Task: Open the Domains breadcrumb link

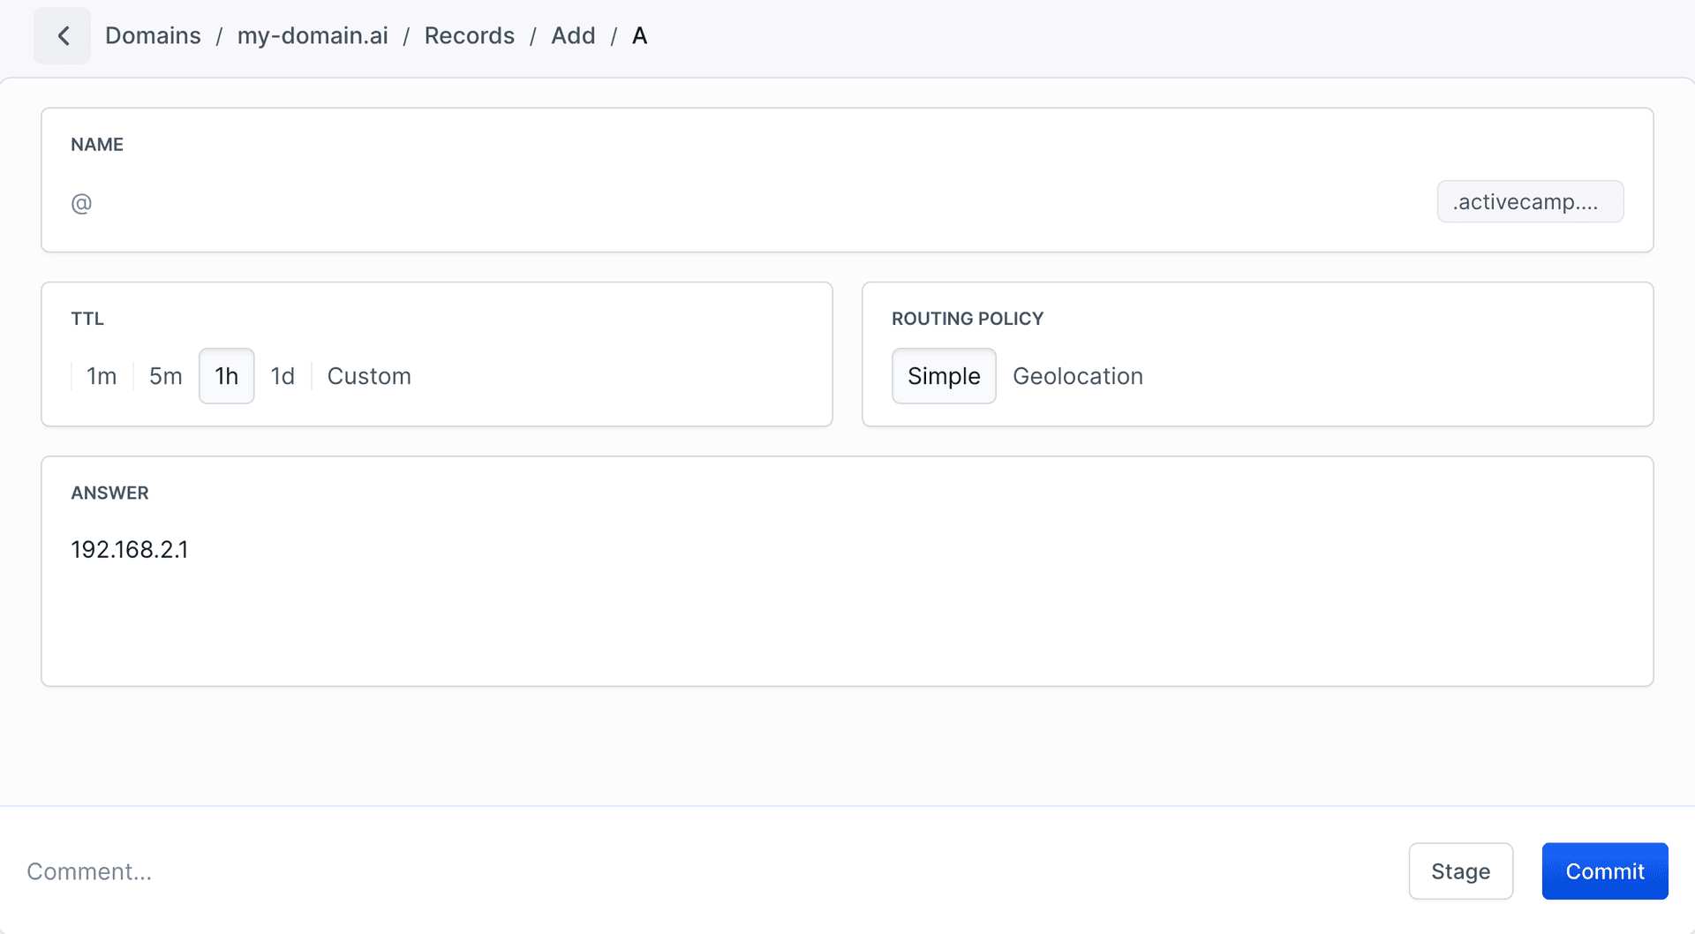Action: click(153, 36)
